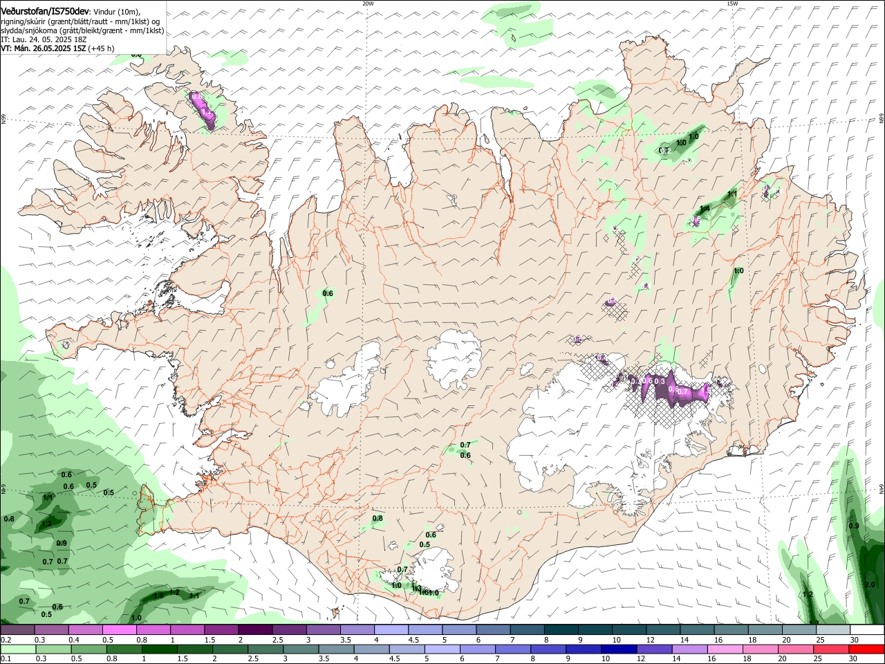Select very dark purple 2–2.5 swatch in snow legend
885x664 pixels.
255,630
